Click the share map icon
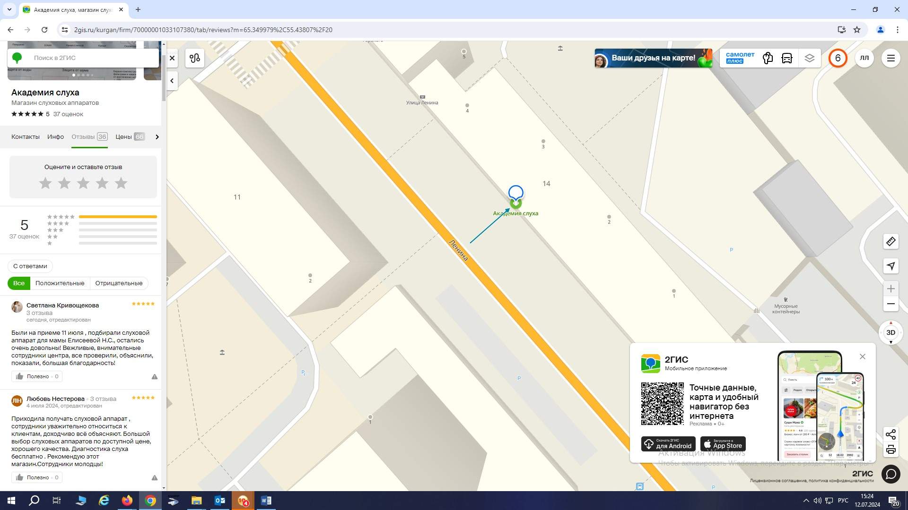This screenshot has height=510, width=908. click(891, 434)
